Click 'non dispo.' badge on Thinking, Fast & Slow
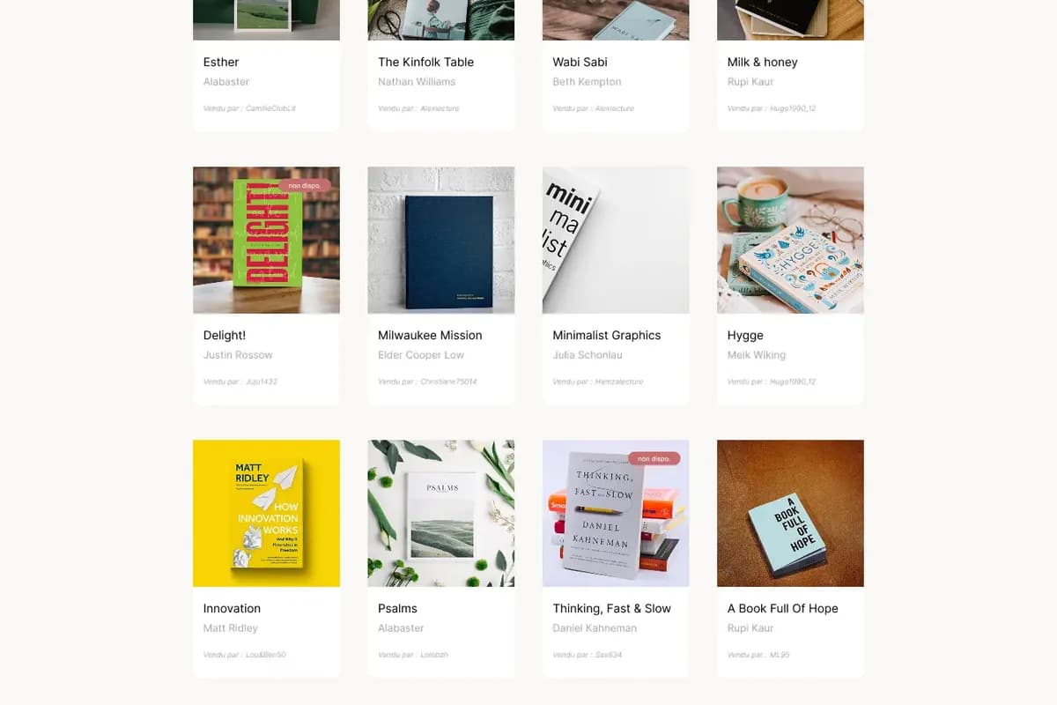The width and height of the screenshot is (1057, 705). point(654,459)
